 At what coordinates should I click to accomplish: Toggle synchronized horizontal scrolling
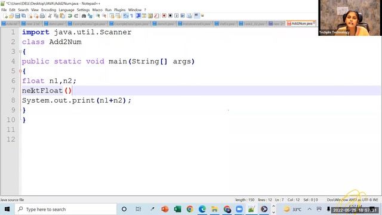[x=118, y=16]
